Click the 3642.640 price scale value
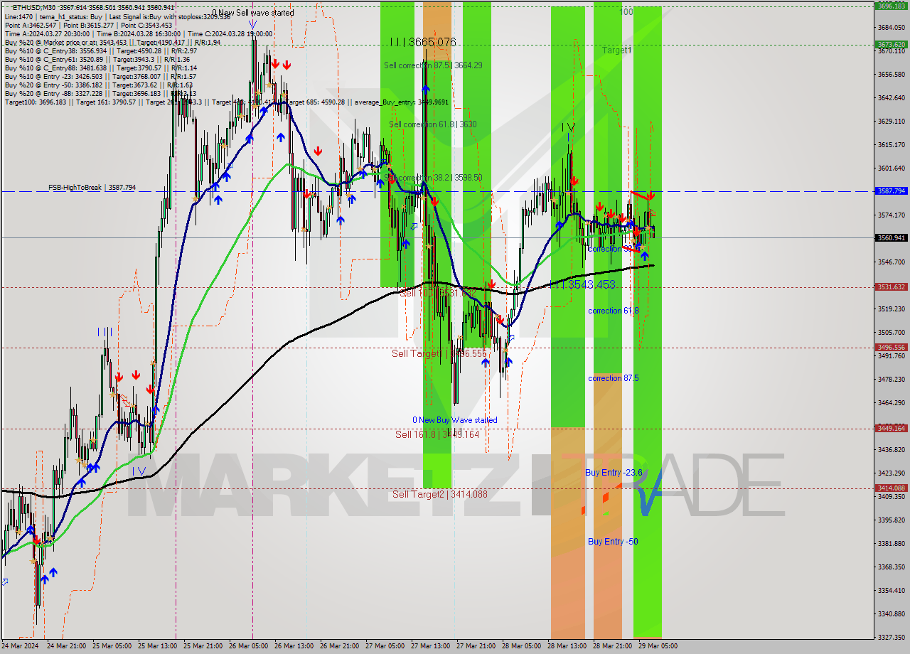910x654 pixels. pos(891,97)
